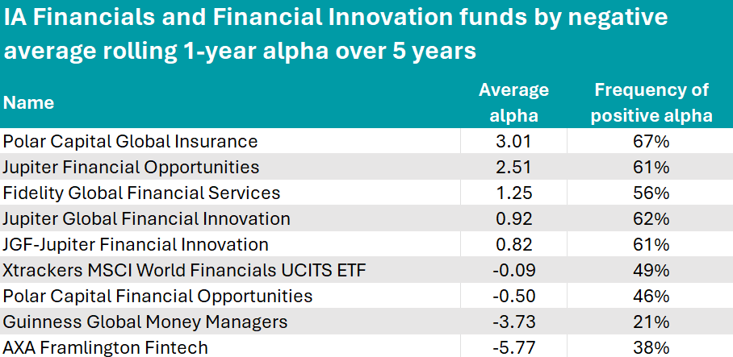This screenshot has width=733, height=357.
Task: Click Fidelity Global Financial Services cell
Action: 142,193
